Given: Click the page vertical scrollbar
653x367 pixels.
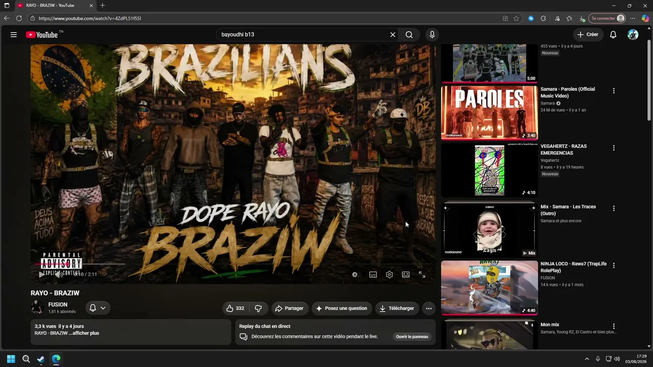Looking at the screenshot, I should pyautogui.click(x=649, y=82).
